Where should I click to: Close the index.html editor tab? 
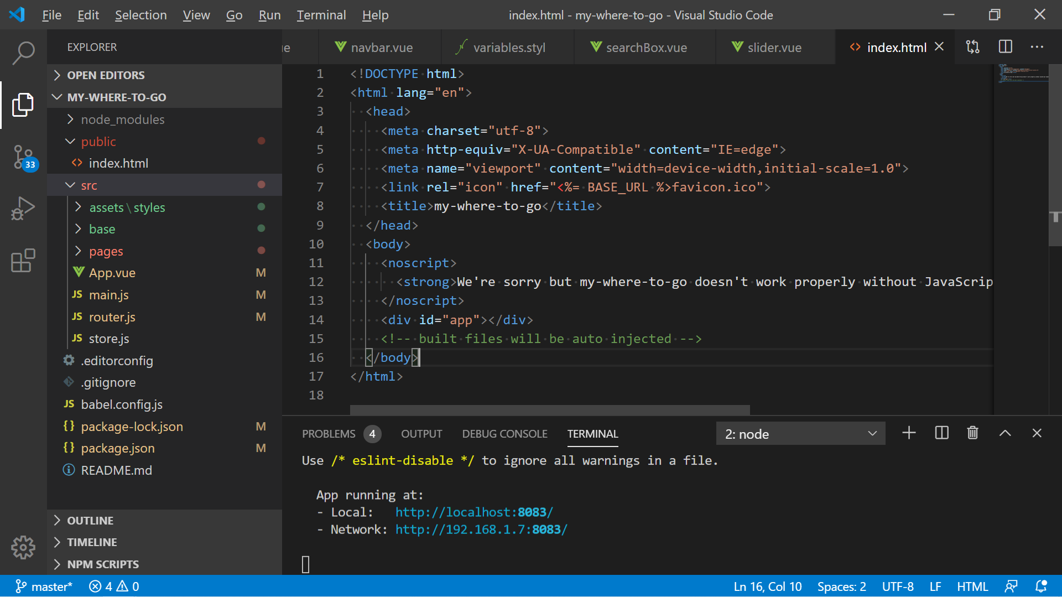click(x=939, y=47)
